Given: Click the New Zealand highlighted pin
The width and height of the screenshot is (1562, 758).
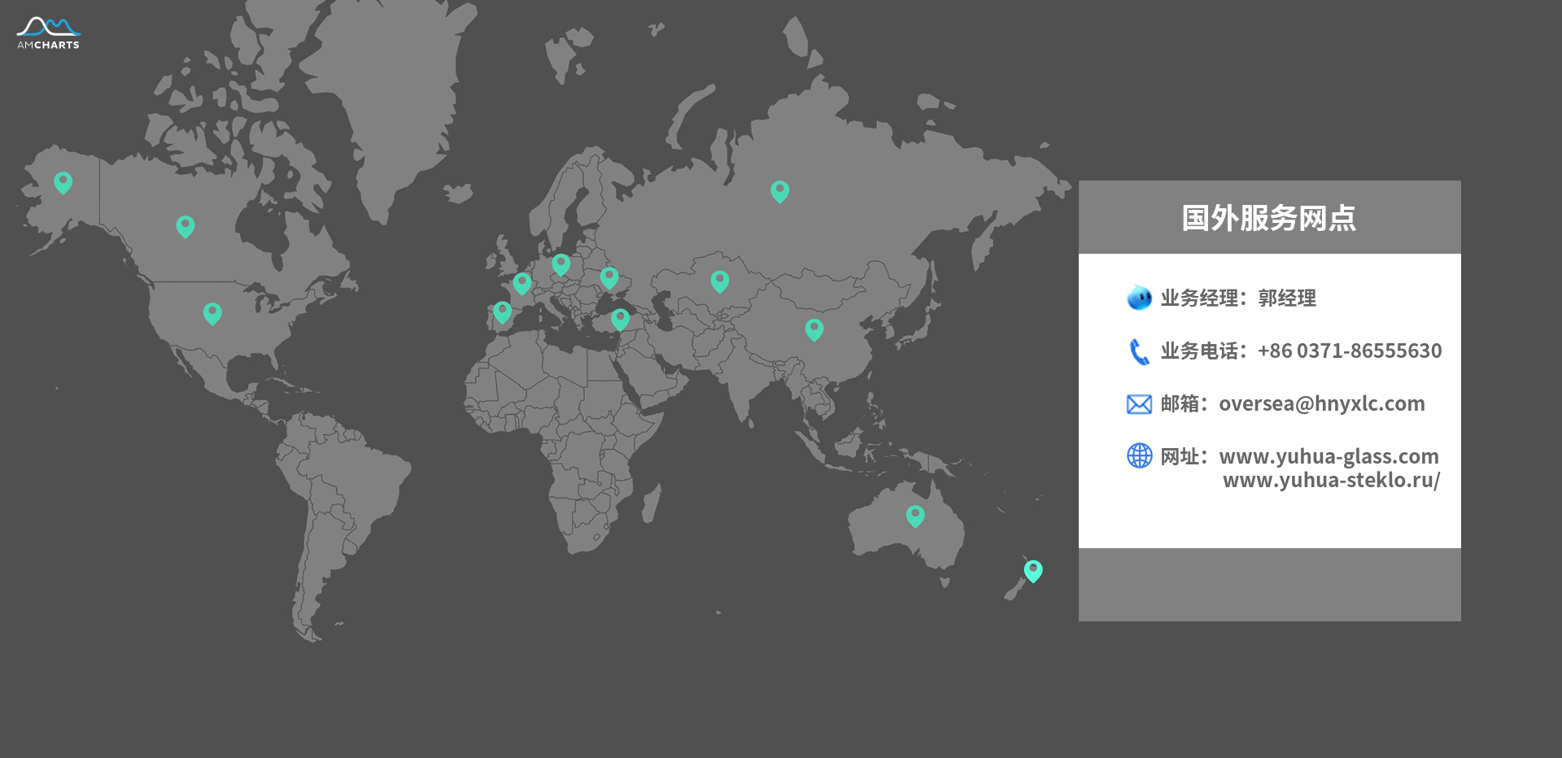Looking at the screenshot, I should 1032,570.
